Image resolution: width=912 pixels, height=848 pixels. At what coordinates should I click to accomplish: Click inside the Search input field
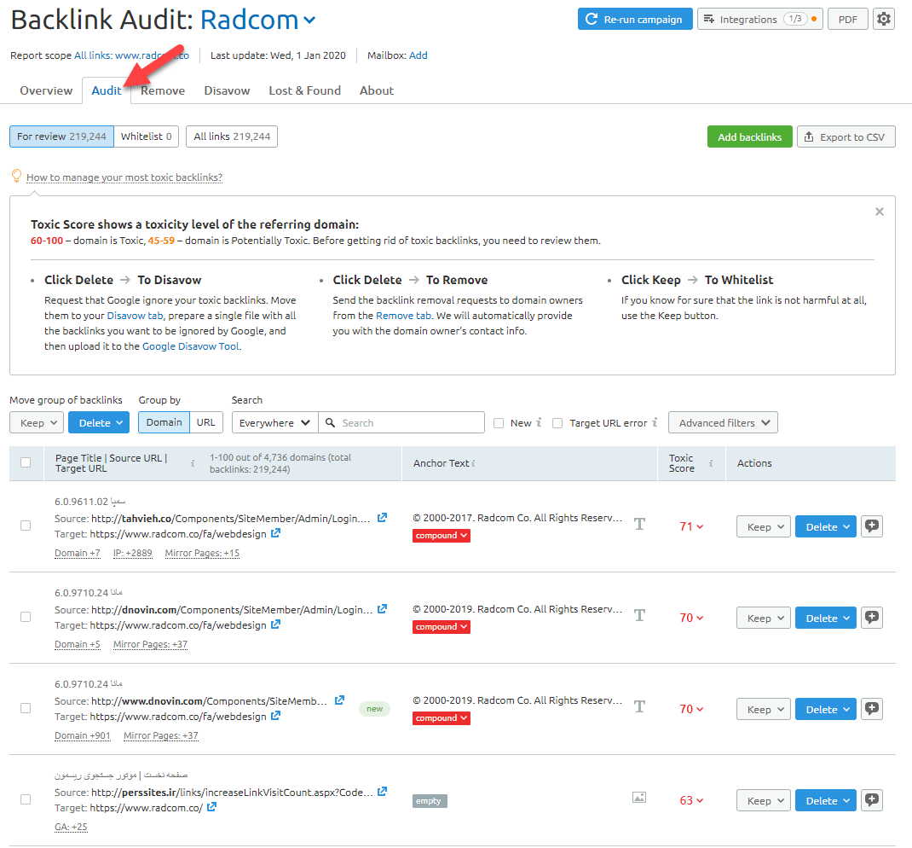[401, 422]
